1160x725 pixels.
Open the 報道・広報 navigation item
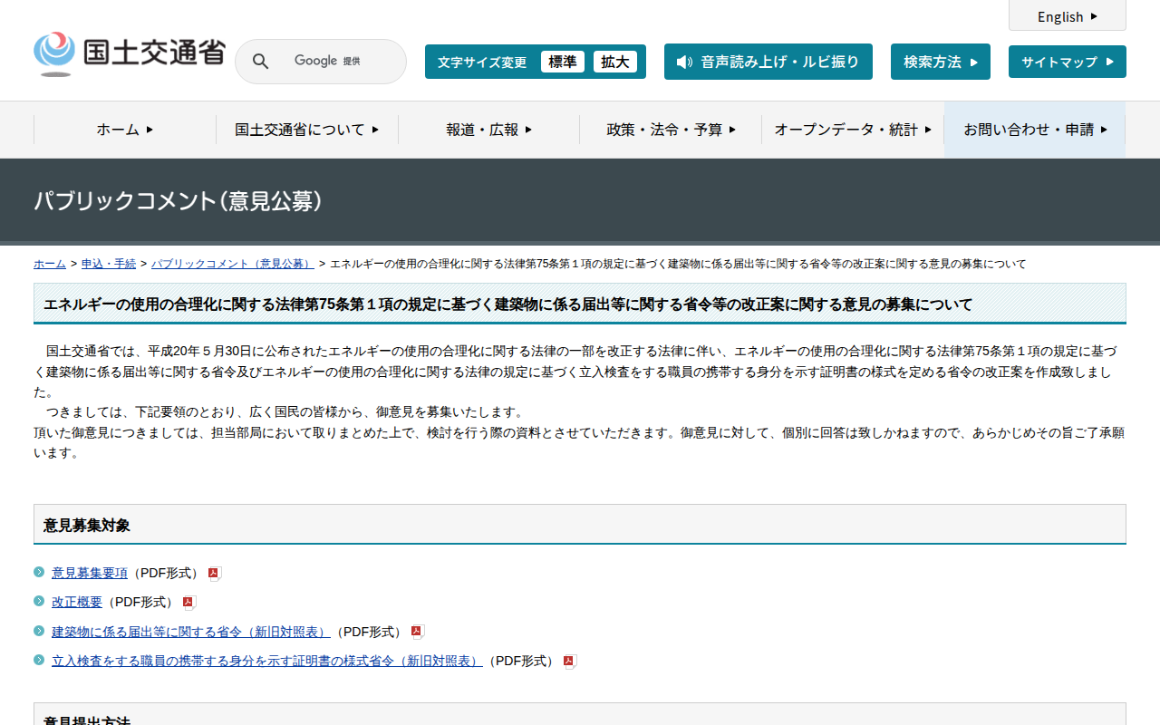[x=488, y=130]
